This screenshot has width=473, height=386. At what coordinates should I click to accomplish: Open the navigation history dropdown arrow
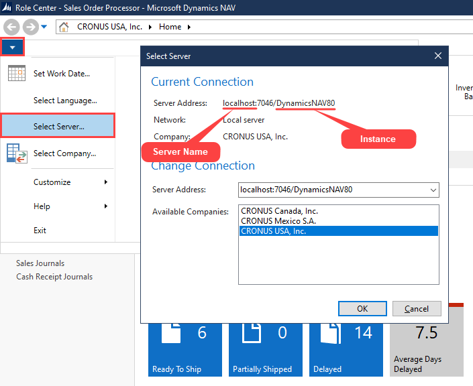coord(44,27)
